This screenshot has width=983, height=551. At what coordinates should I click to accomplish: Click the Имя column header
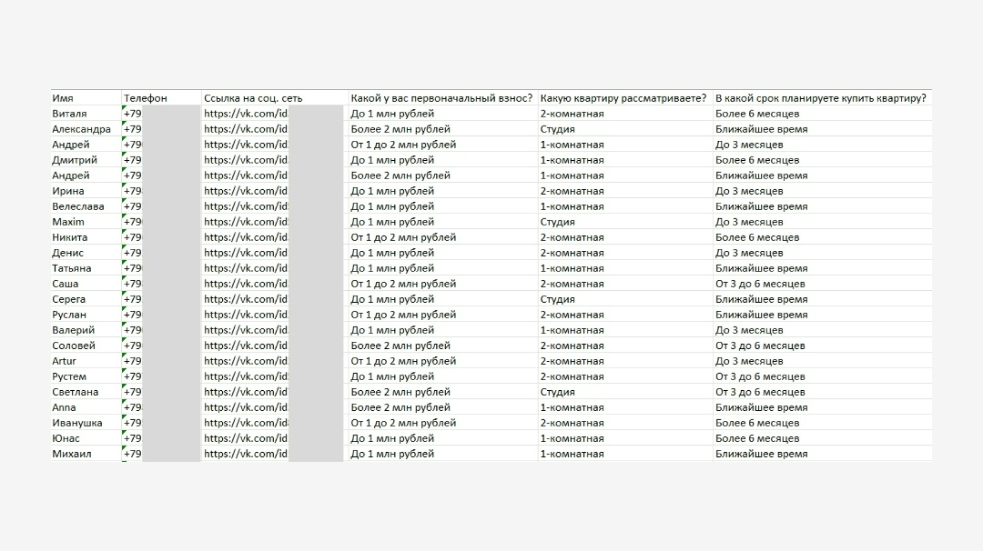click(x=64, y=98)
